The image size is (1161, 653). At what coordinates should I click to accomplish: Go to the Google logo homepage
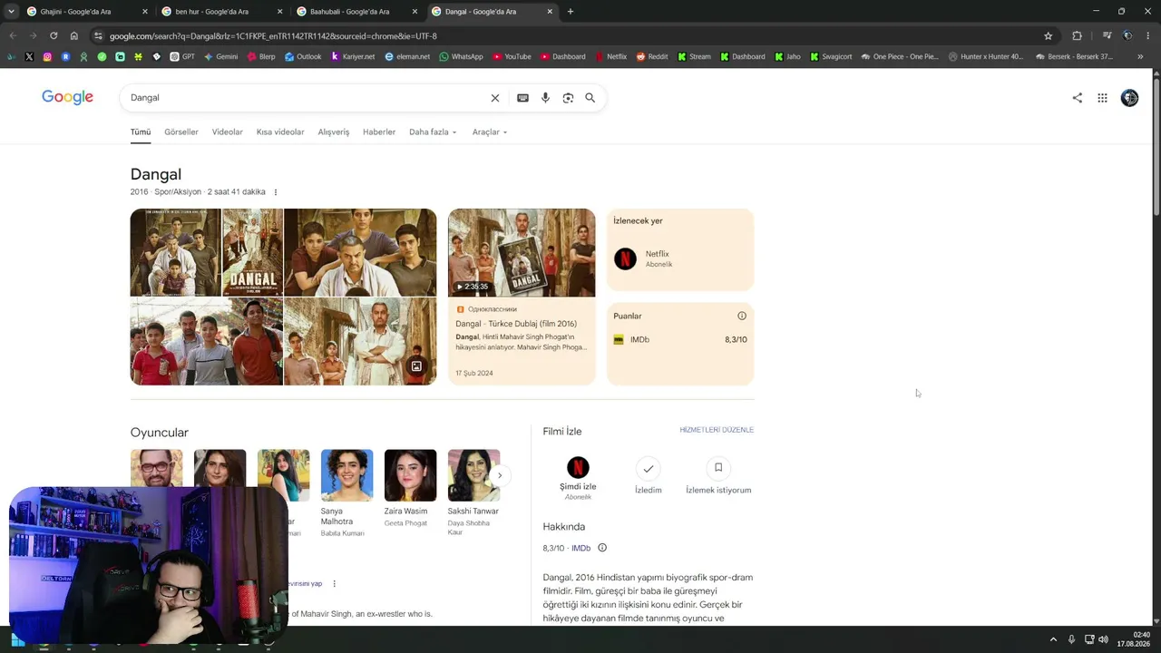[x=67, y=97]
